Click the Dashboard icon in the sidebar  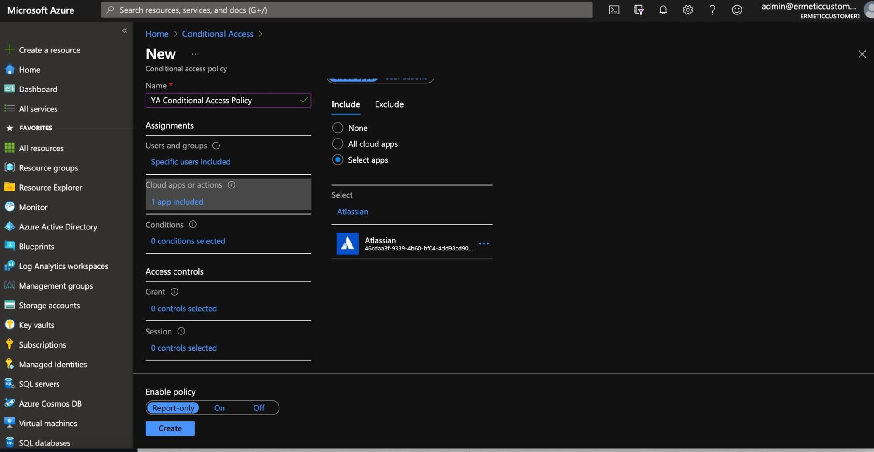click(9, 89)
